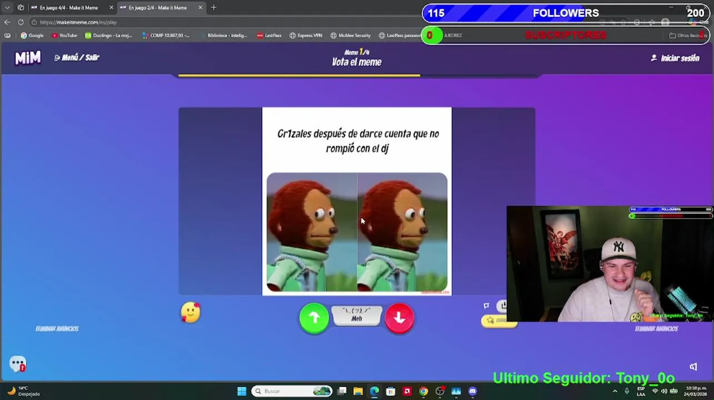This screenshot has width=714, height=400.
Task: Open Google Chrome on taskbar
Action: (x=423, y=391)
